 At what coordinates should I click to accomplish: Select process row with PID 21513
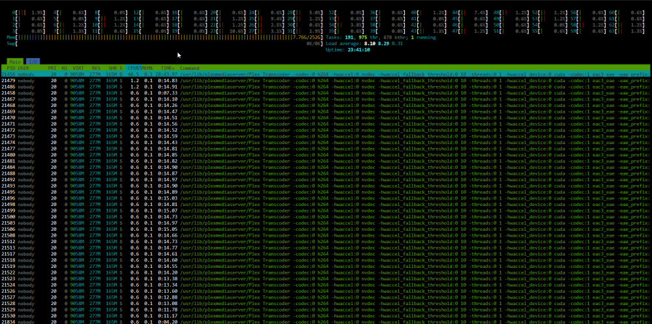coord(326,248)
